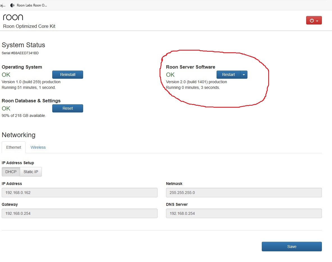Click the Database & Settings OK status
This screenshot has height=262, width=332.
coord(6,108)
